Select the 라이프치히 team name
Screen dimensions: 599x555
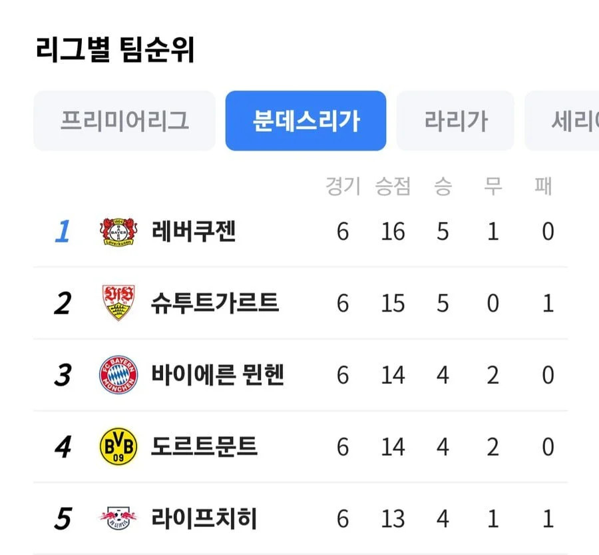pos(204,518)
